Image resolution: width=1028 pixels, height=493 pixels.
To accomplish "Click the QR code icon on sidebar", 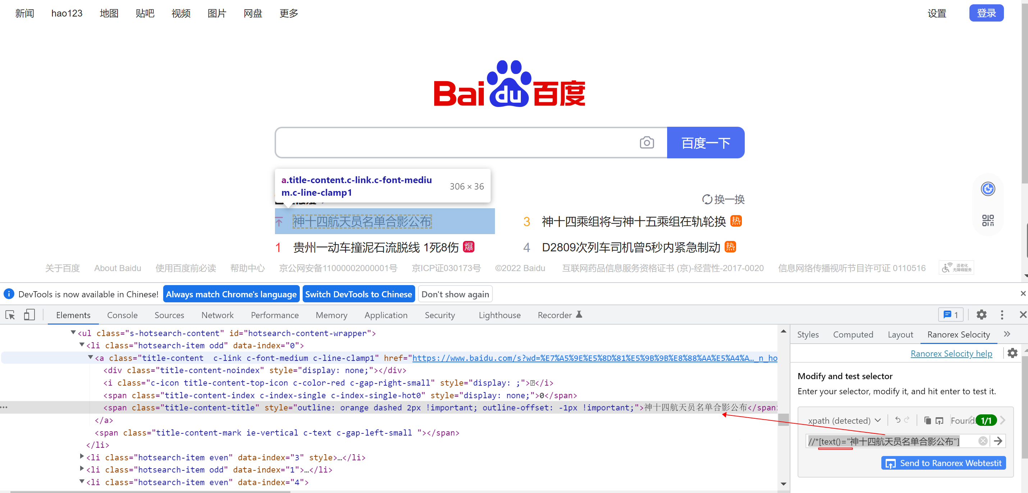I will click(x=988, y=220).
